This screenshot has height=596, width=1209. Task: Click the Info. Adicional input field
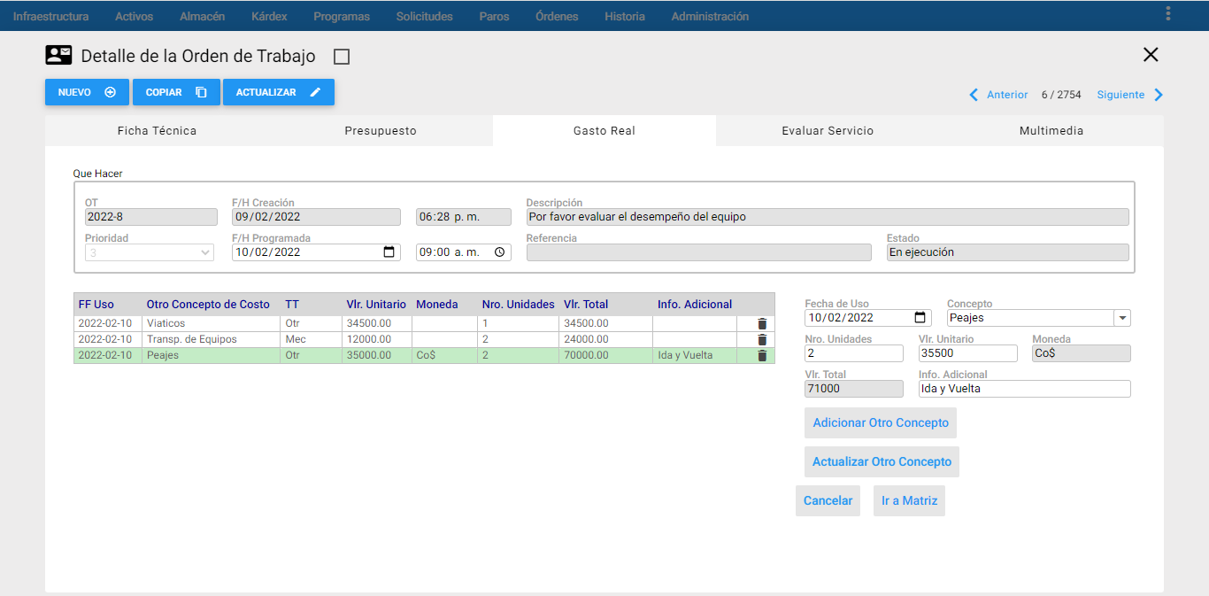tap(1025, 389)
